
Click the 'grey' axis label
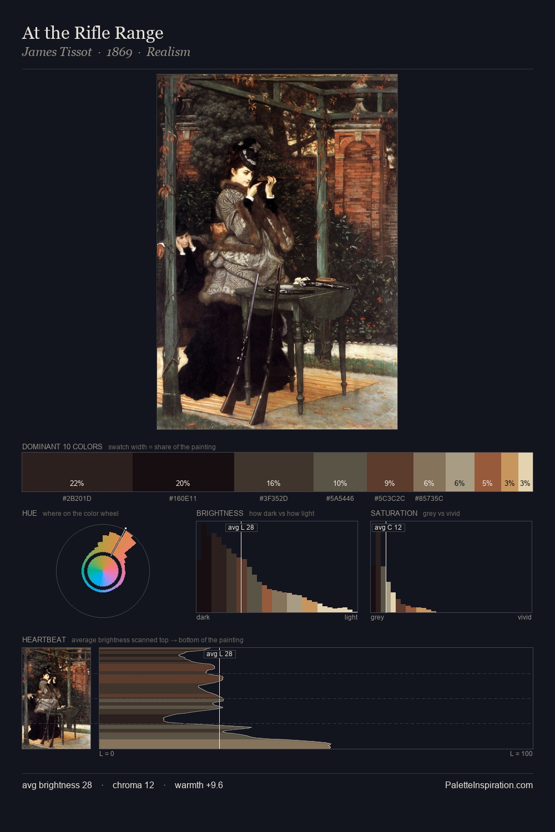[x=377, y=617]
